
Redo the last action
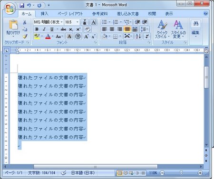pos(39,5)
